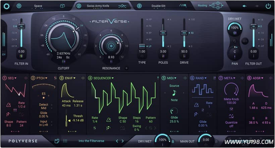Click sliders icon under Meta Knob value
The height and width of the screenshot is (148, 275).
tap(231, 109)
